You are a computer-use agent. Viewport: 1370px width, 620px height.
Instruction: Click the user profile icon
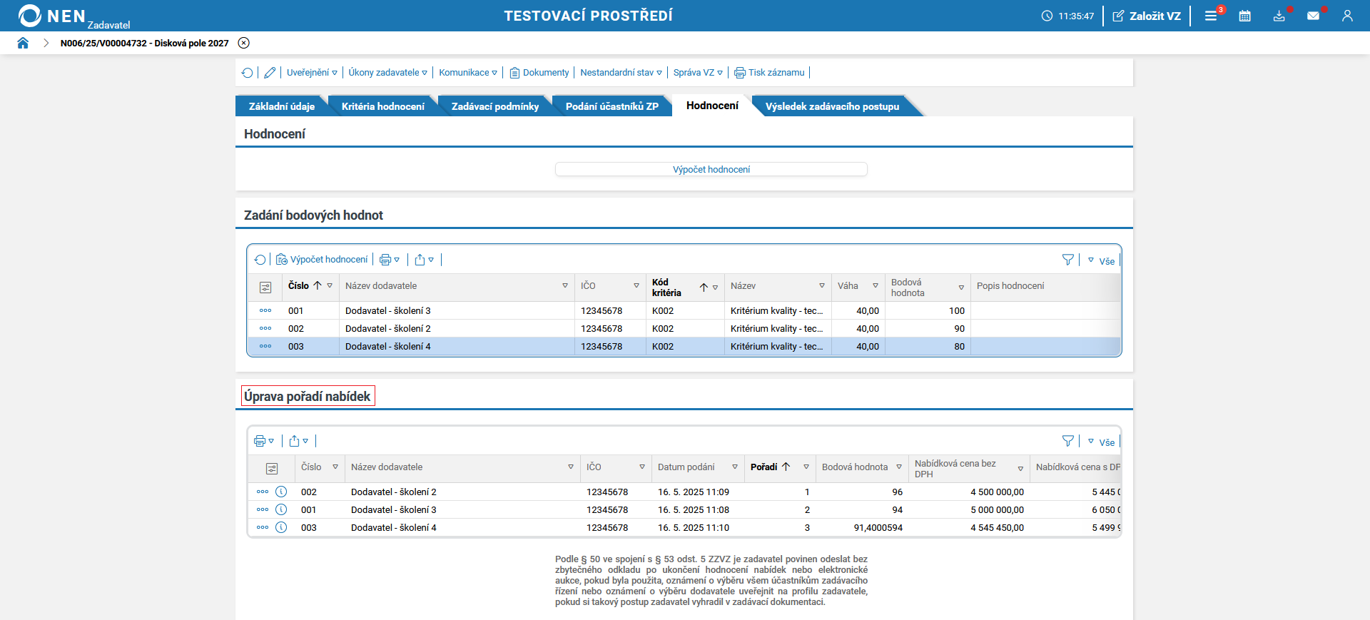(x=1347, y=16)
